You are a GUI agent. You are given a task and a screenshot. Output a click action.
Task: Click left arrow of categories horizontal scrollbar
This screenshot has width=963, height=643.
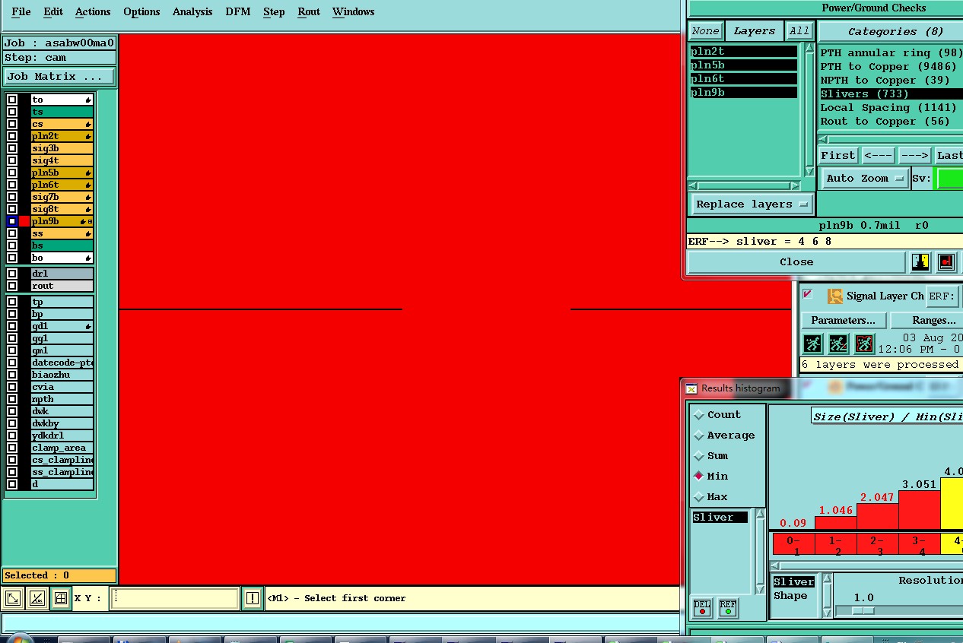tap(823, 140)
